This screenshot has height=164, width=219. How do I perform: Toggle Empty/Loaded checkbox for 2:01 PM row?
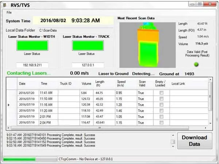161,117
